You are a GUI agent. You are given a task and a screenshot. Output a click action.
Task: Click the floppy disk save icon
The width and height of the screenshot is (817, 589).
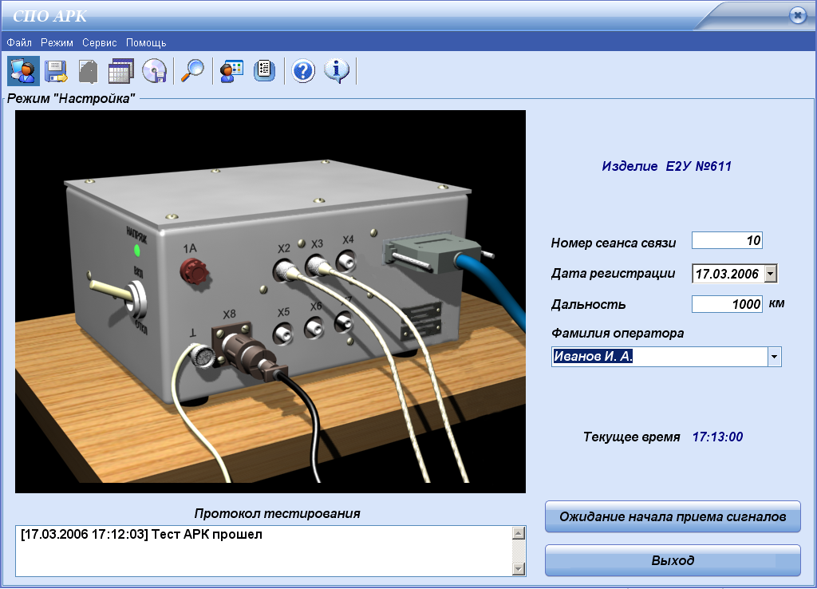click(56, 71)
